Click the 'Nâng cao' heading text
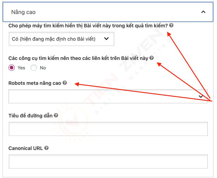 point(23,12)
